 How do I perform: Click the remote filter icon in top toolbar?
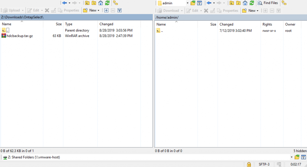coord(199,3)
